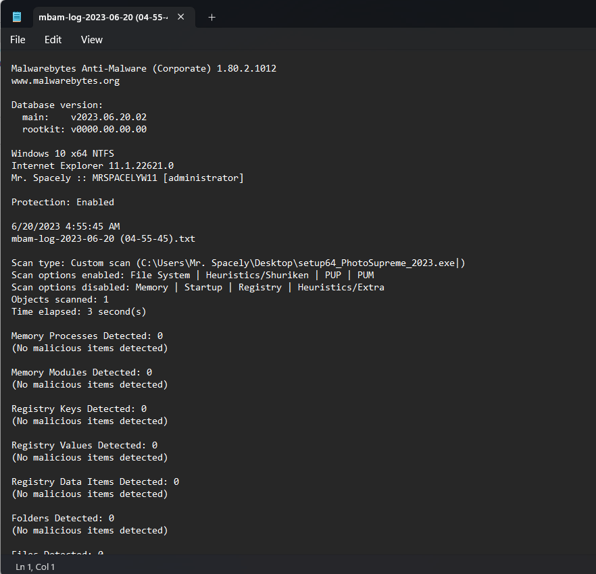Click 'No malicious items detected' under Memory Processes
Screen dimensions: 596x574
[90, 348]
